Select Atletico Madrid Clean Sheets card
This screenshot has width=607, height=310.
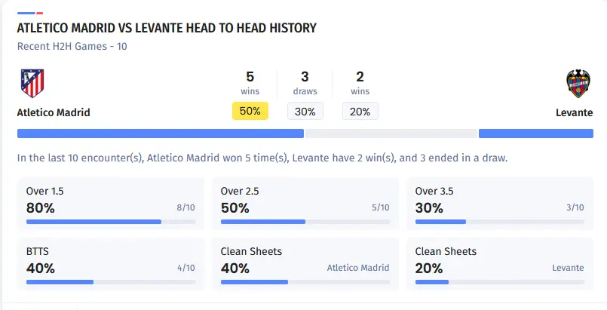305,264
